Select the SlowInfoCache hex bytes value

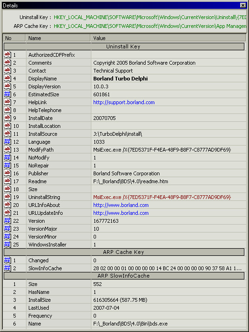click(x=167, y=268)
